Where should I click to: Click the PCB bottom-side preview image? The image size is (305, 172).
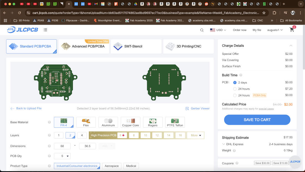tap(164, 83)
